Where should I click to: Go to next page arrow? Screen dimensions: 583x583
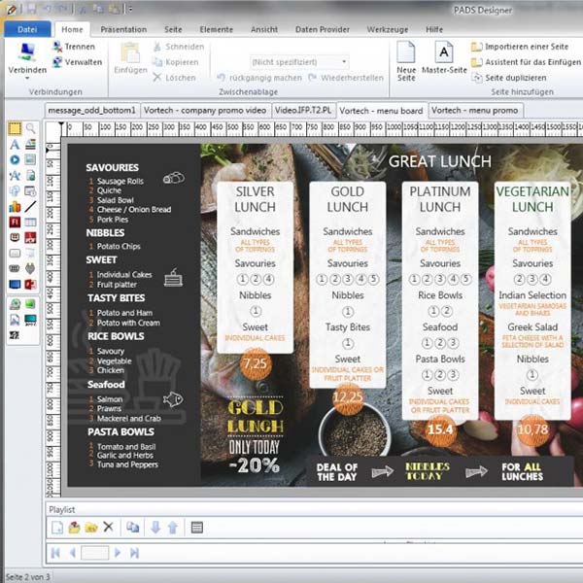coord(118,553)
